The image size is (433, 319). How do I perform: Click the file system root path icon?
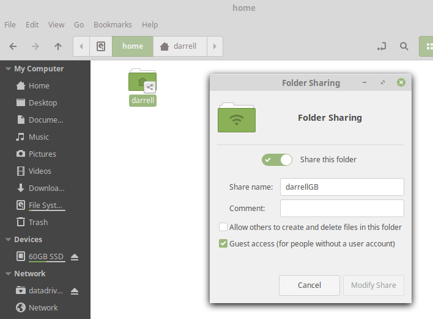pyautogui.click(x=101, y=46)
